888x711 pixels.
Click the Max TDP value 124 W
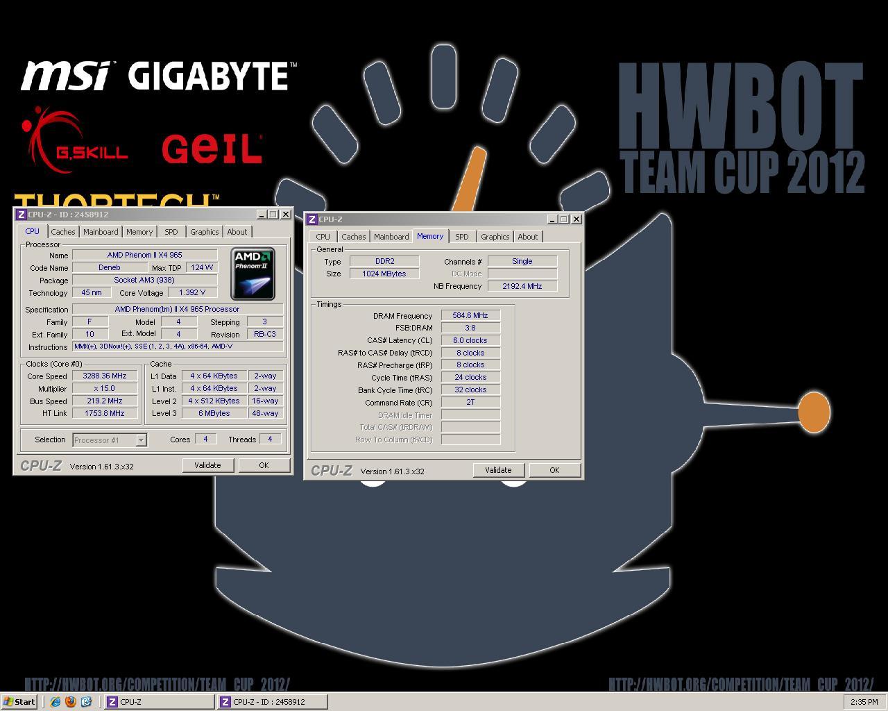pyautogui.click(x=203, y=267)
